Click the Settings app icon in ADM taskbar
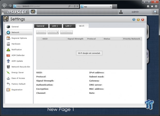160x116 pixels. coord(33,12)
